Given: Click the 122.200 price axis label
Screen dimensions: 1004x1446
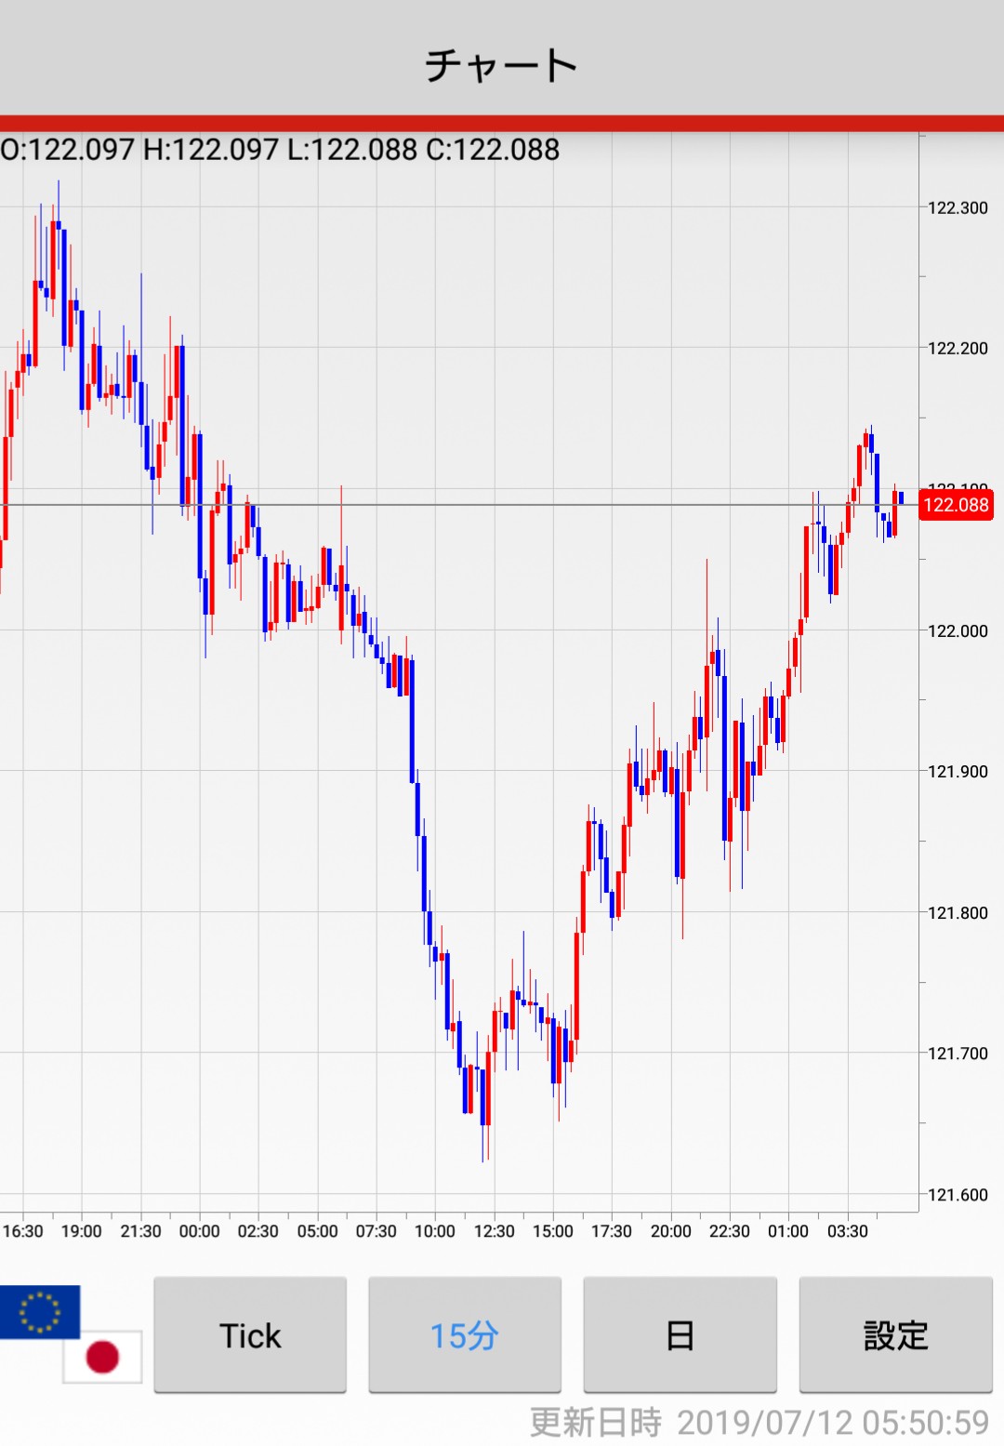Looking at the screenshot, I should coord(958,348).
